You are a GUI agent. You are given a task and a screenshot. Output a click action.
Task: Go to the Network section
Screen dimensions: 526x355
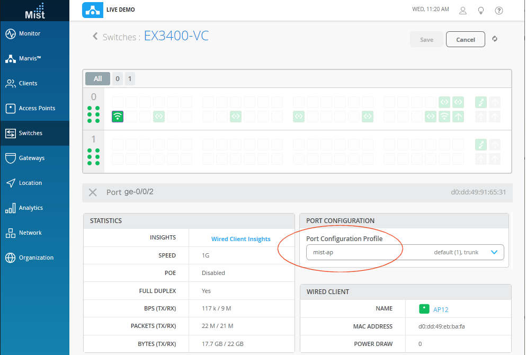point(30,233)
